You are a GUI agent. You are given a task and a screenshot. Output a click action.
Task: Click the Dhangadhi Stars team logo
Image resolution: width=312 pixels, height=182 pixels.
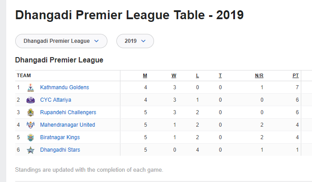(30, 150)
